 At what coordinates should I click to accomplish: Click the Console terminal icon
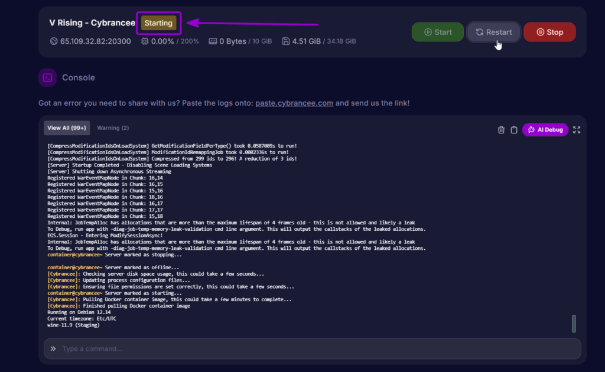(x=47, y=77)
